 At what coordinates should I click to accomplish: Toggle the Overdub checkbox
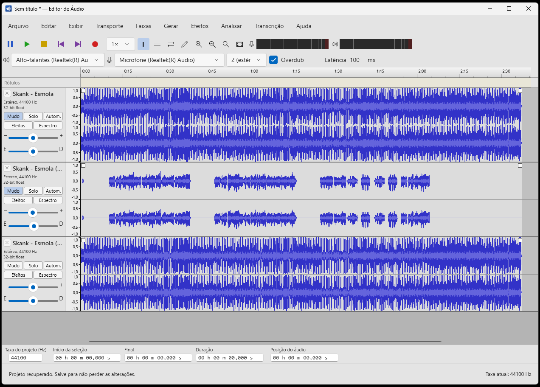pyautogui.click(x=273, y=60)
